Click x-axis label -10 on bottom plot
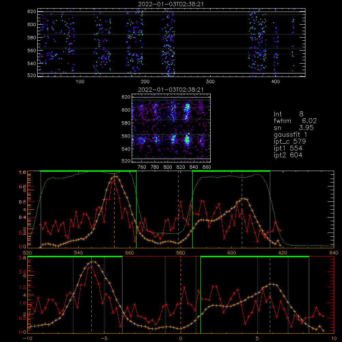This screenshot has height=342, width=342. [27, 338]
